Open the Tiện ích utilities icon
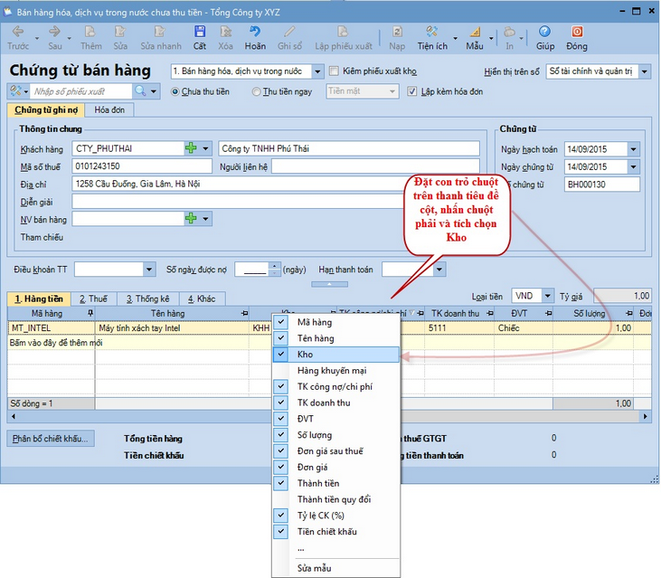The image size is (661, 578). click(431, 32)
